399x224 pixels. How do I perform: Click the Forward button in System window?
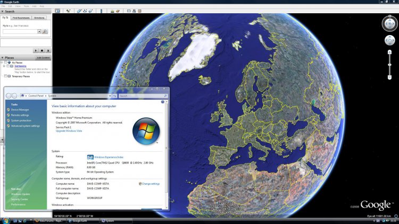pyautogui.click(x=14, y=96)
